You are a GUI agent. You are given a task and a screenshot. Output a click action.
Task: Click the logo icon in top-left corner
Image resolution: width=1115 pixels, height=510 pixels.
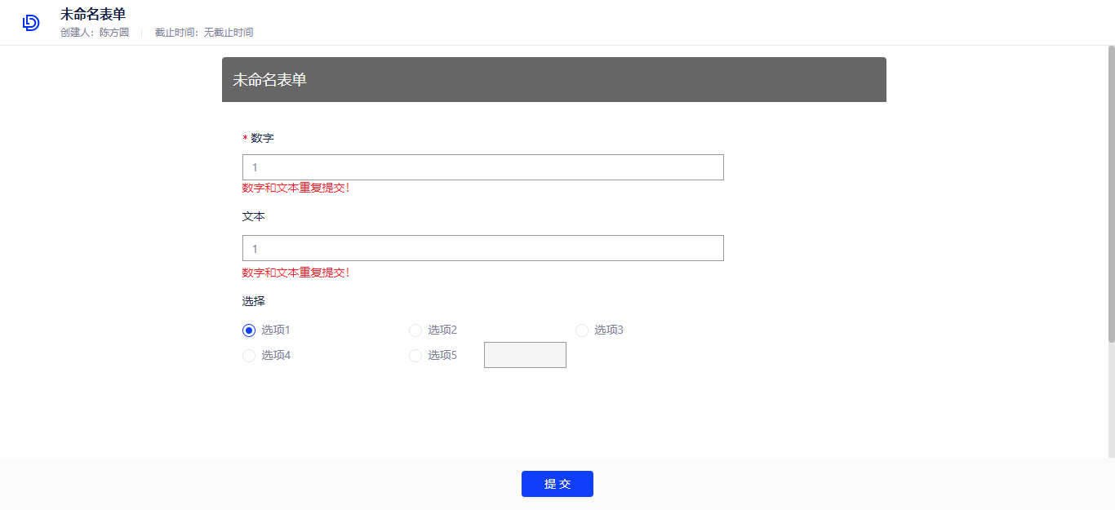coord(30,22)
